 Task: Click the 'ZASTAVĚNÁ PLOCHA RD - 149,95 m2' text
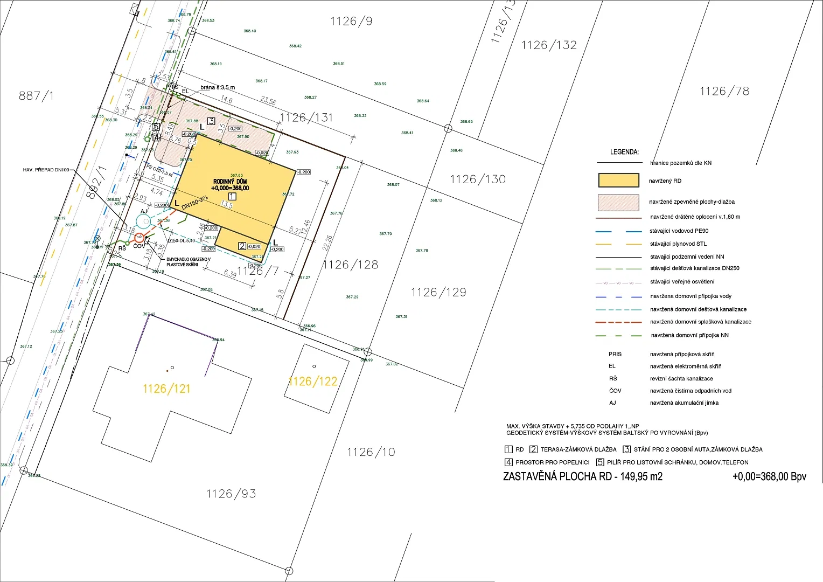click(x=583, y=476)
